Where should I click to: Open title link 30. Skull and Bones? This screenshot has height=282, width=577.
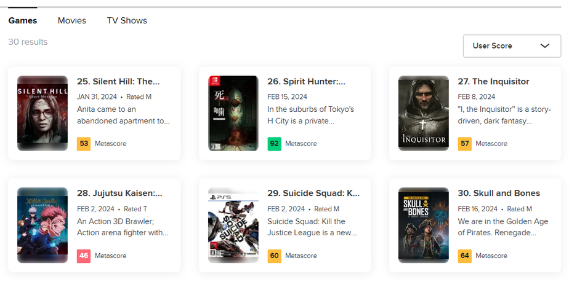499,194
